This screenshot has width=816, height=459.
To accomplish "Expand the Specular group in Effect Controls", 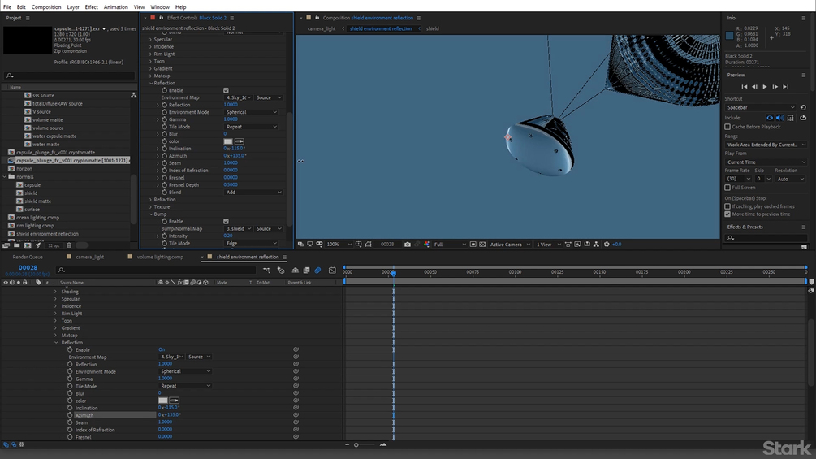I will 151,39.
